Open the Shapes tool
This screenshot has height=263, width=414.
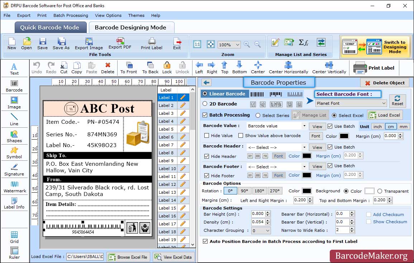(14, 136)
